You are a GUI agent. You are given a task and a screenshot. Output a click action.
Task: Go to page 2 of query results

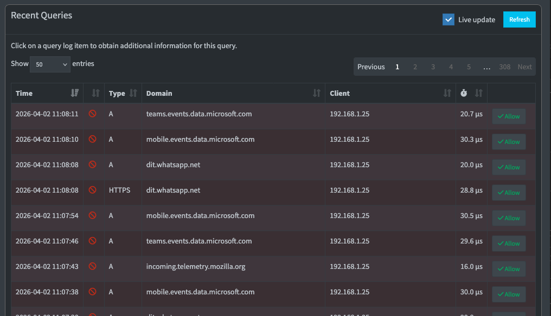coord(415,67)
